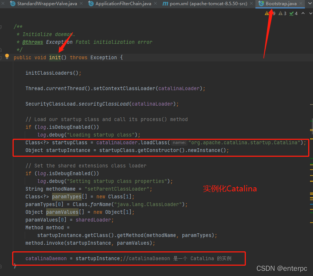Click the @throws Javadoc tag

point(33,42)
